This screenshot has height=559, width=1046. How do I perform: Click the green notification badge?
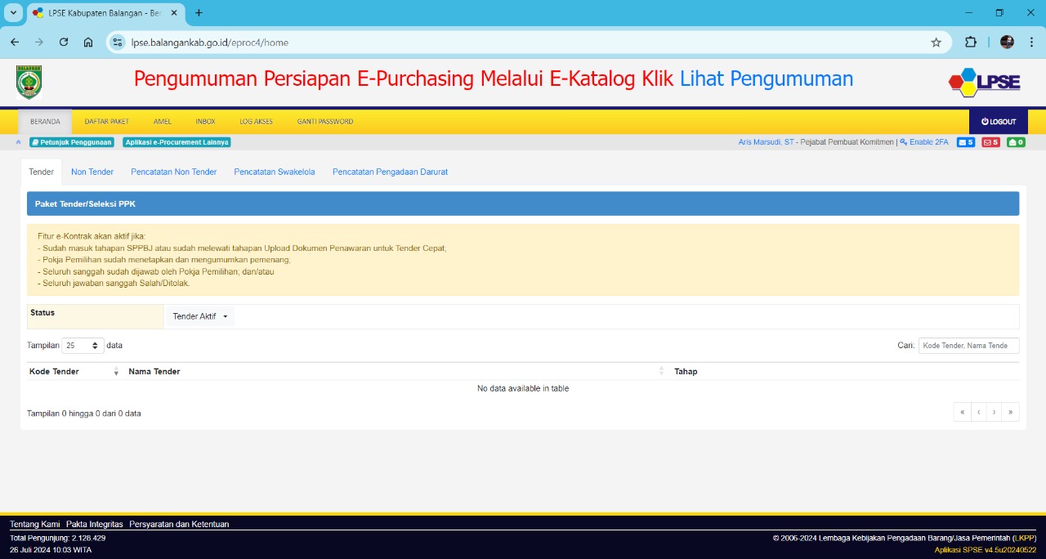point(1016,142)
